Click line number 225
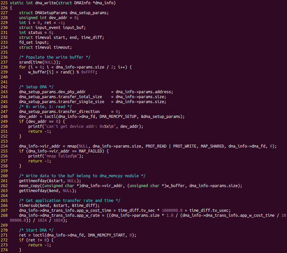Image resolution: width=287 pixels, height=253 pixels. [4, 3]
